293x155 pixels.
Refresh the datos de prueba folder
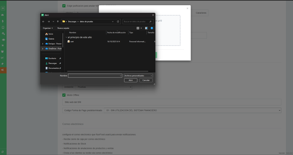118,22
